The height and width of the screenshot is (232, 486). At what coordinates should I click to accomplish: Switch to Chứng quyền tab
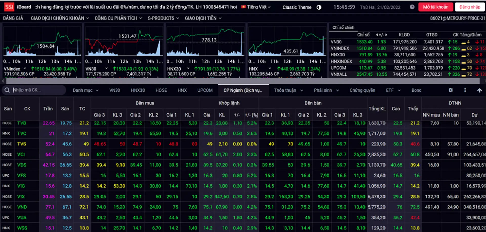[362, 90]
